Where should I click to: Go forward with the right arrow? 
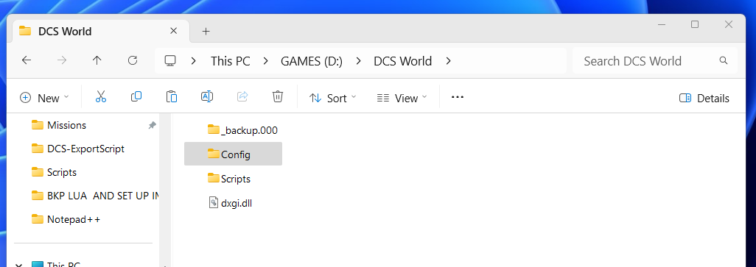point(62,60)
